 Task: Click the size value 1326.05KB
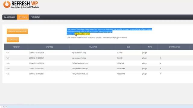tap(121, 69)
